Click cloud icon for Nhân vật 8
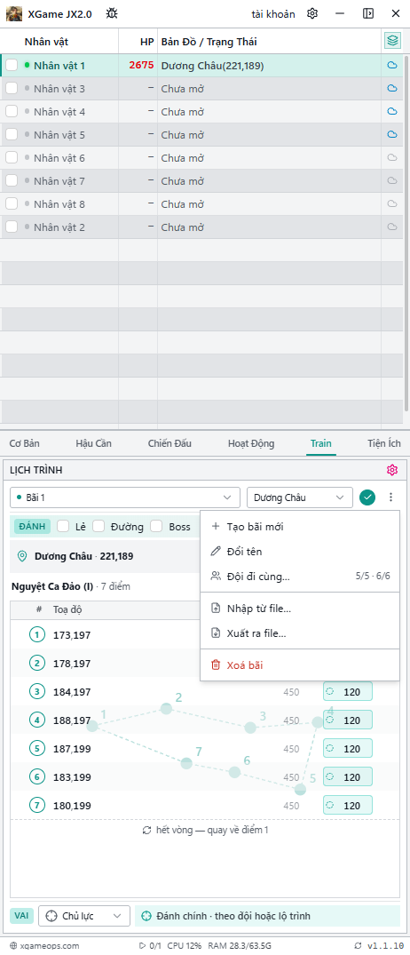 tap(392, 204)
